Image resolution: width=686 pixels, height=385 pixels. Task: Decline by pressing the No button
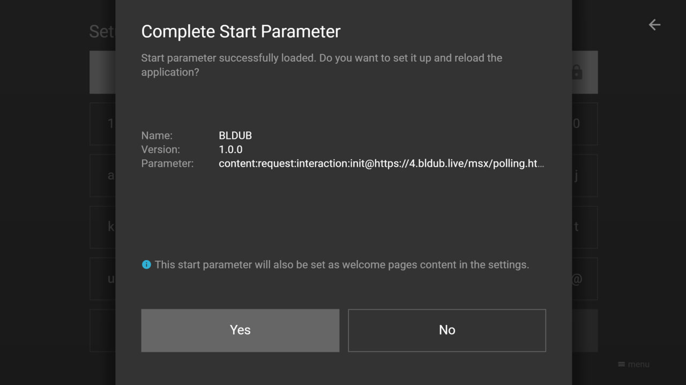(447, 330)
